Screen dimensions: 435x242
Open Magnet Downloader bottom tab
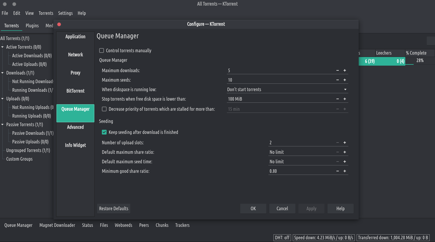coord(57,225)
